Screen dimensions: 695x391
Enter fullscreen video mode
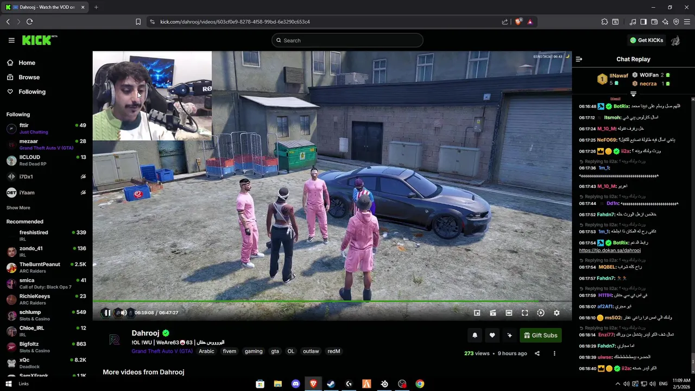point(525,313)
